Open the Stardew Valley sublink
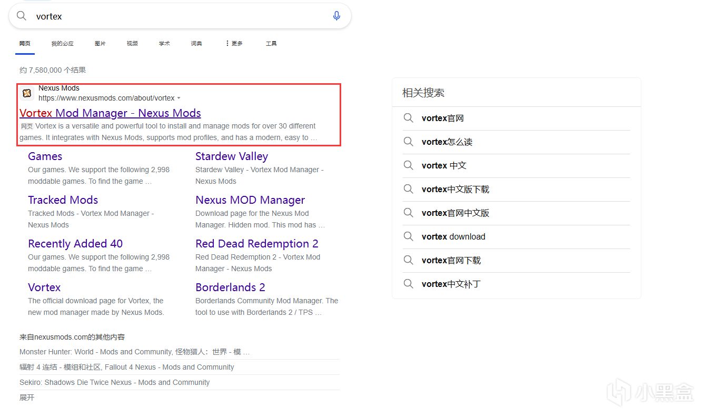 coord(232,156)
